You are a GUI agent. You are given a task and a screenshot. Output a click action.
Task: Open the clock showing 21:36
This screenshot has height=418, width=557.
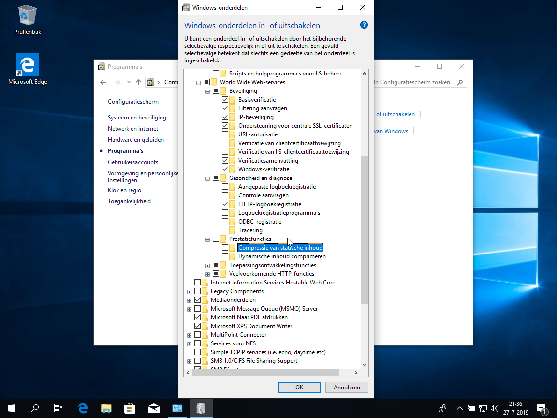click(515, 408)
